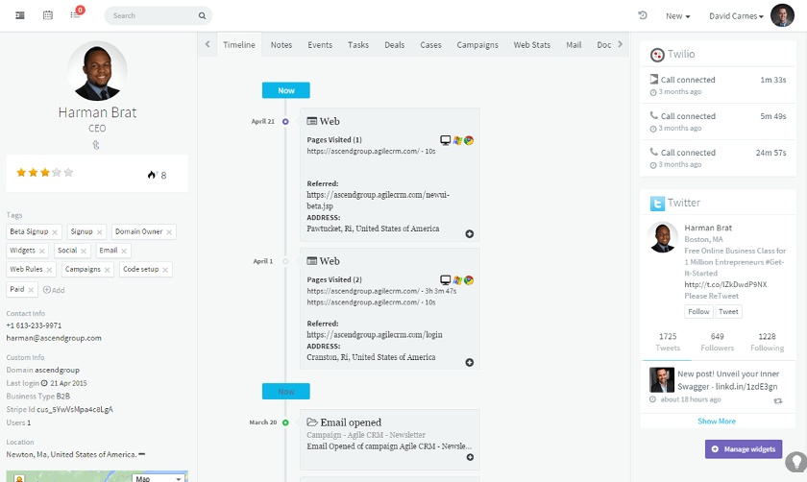Click the David Carnes avatar photo

(x=782, y=15)
